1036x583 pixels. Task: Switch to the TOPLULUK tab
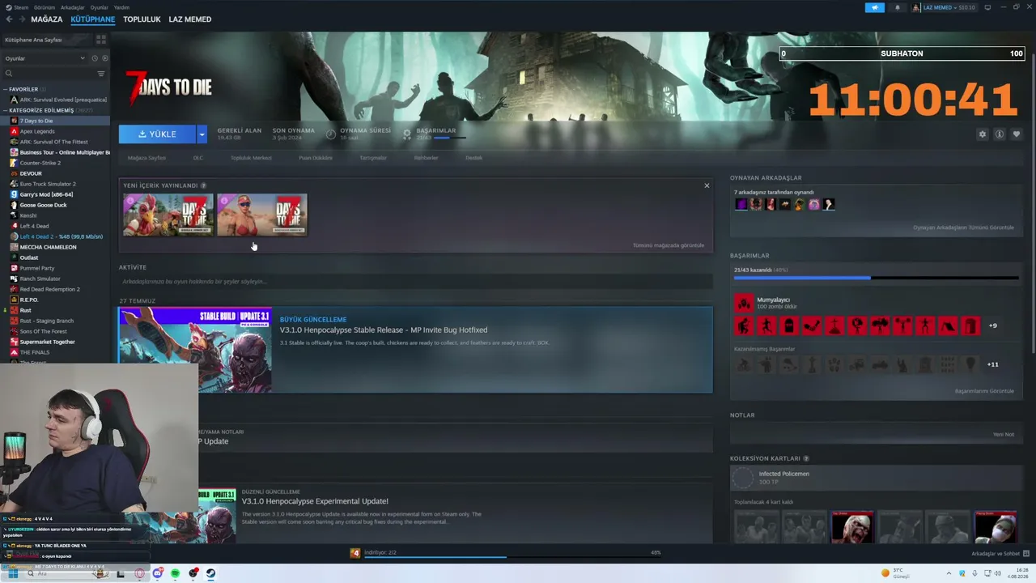pyautogui.click(x=142, y=19)
